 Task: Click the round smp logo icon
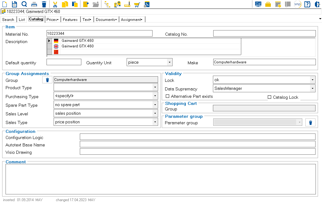[298, 4]
